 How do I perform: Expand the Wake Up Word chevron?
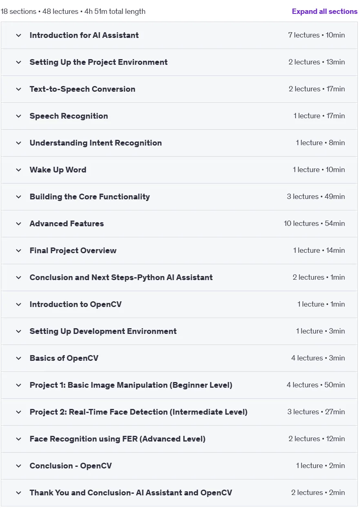pos(18,170)
